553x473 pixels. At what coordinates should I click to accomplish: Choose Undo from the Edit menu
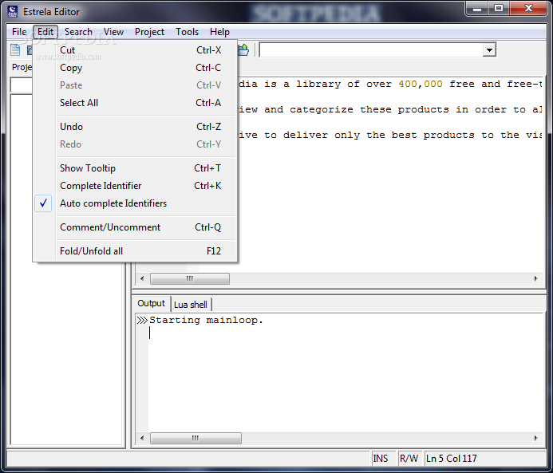point(136,127)
